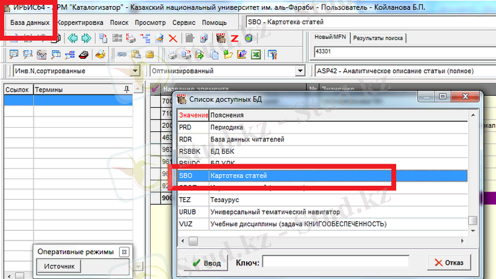Image resolution: width=496 pixels, height=279 pixels.
Task: Cancel with the Отказ button
Action: coord(449,262)
